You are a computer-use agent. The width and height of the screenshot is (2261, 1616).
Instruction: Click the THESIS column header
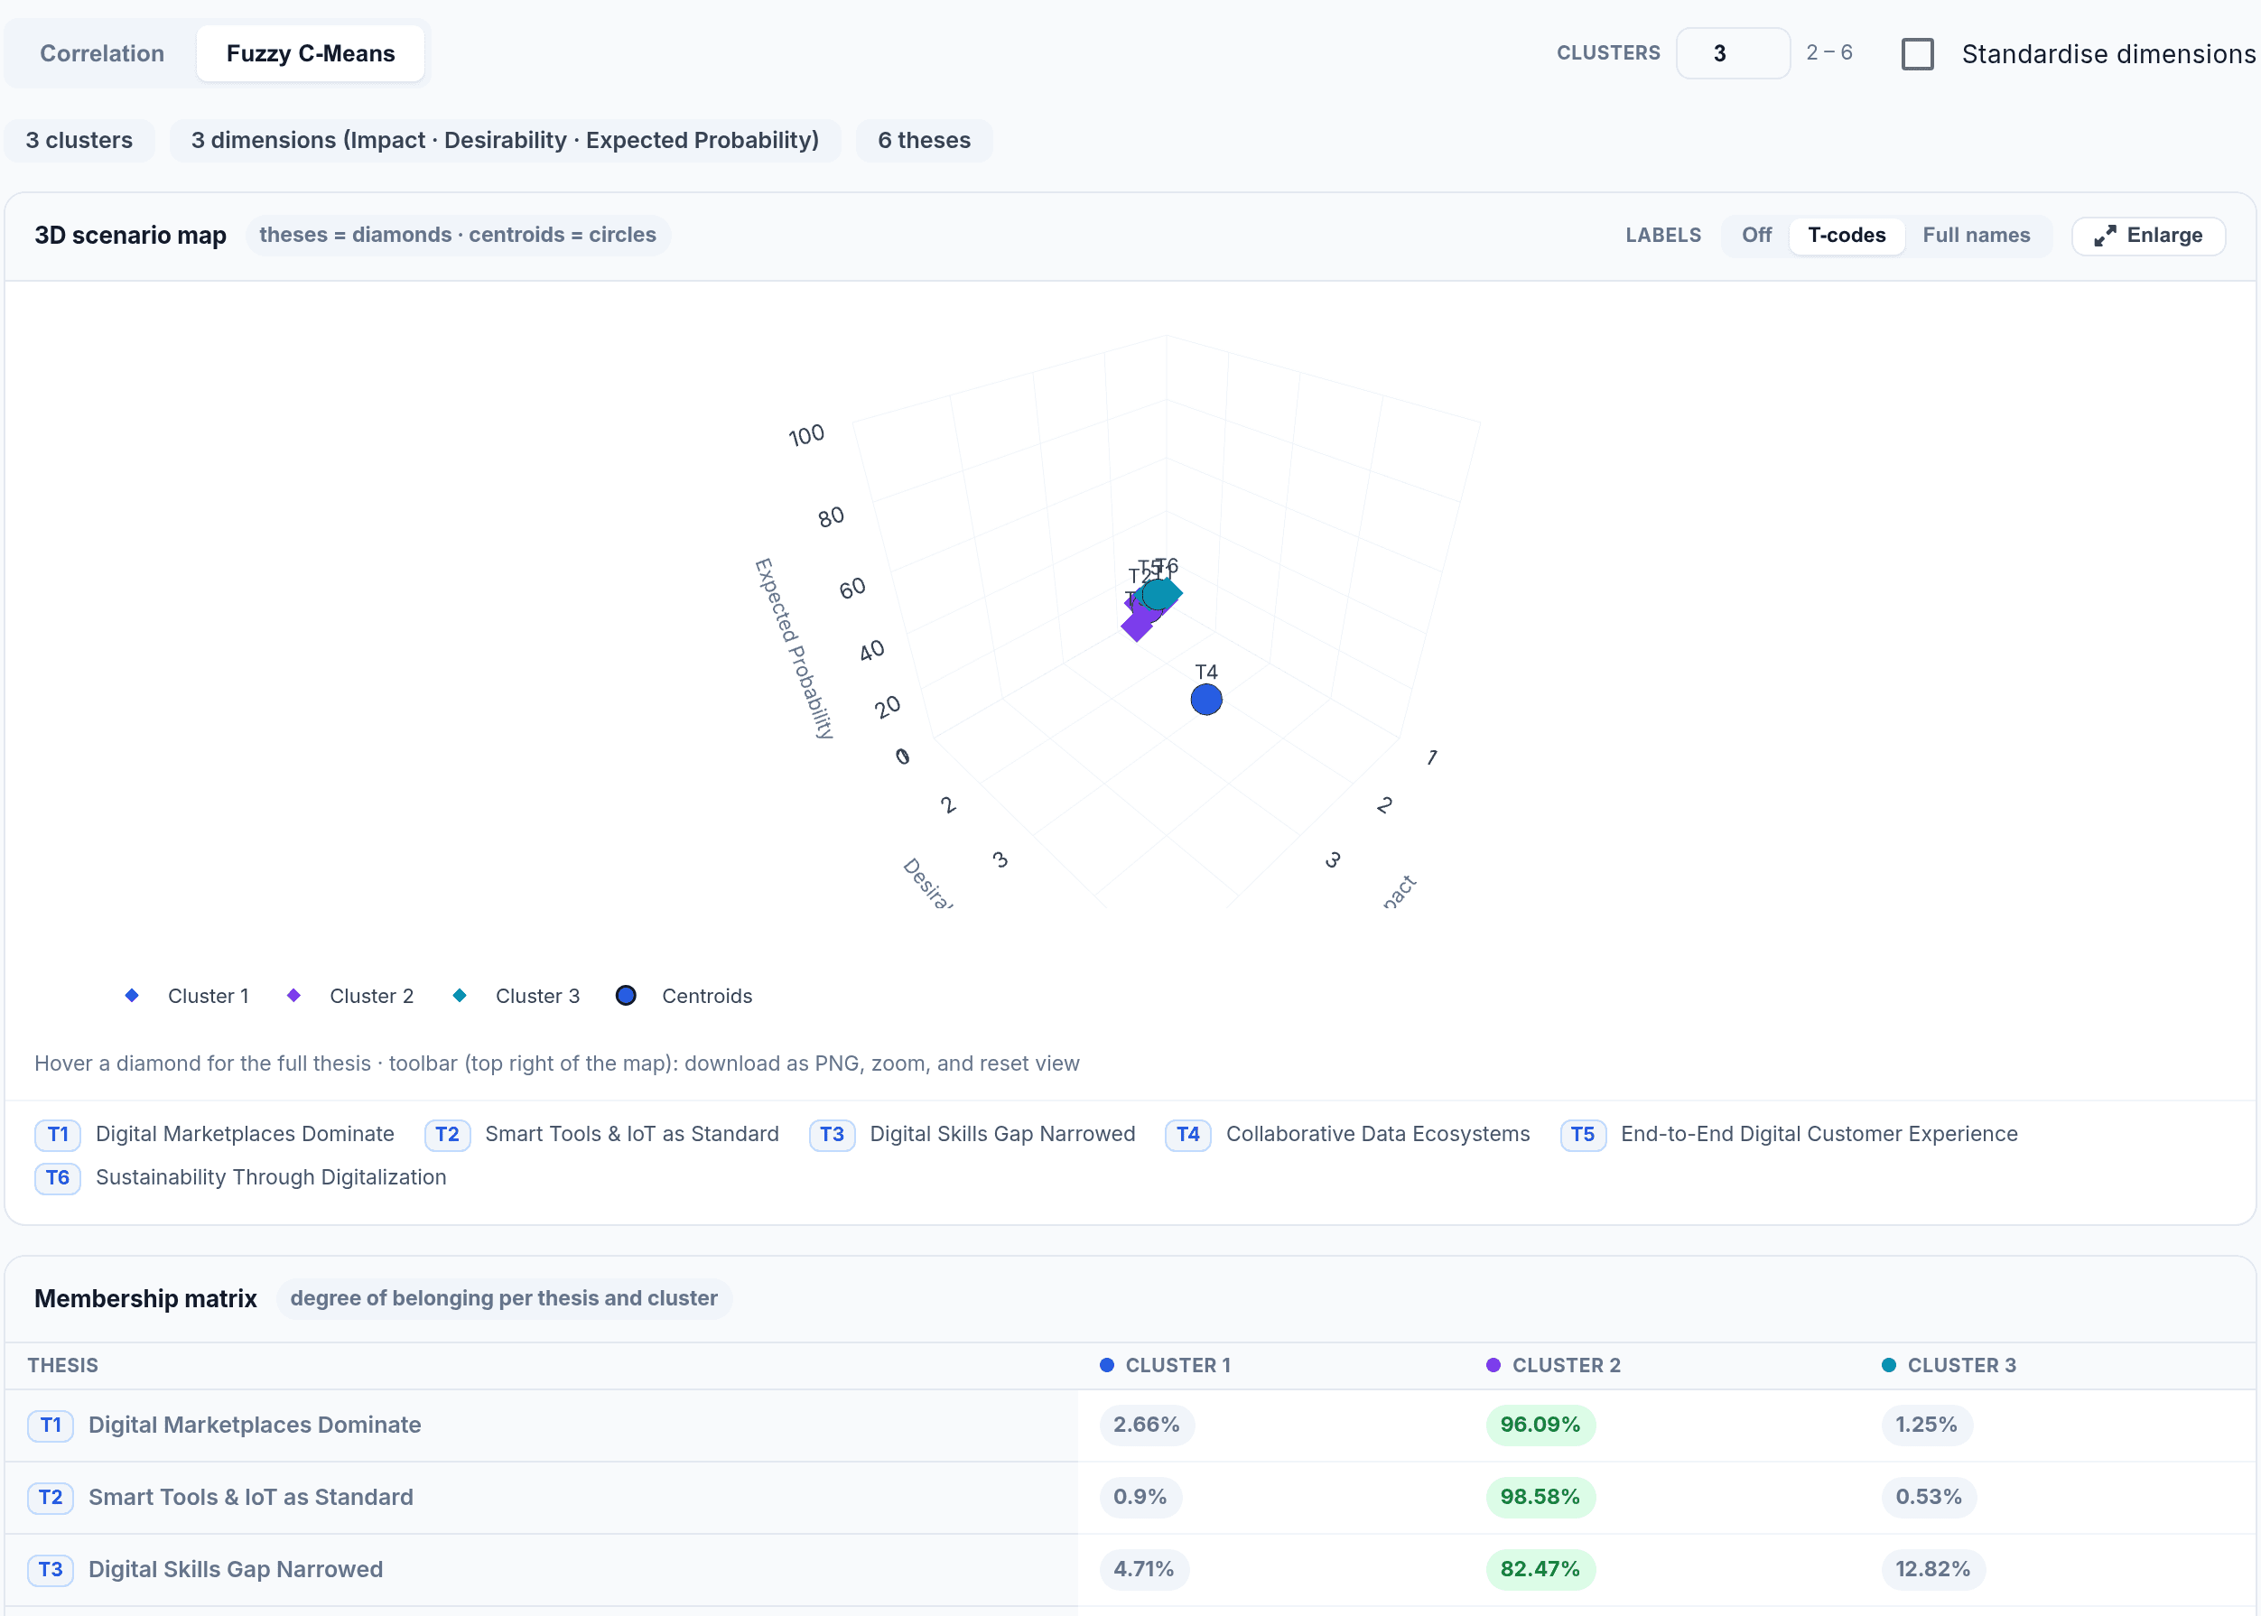(x=62, y=1365)
